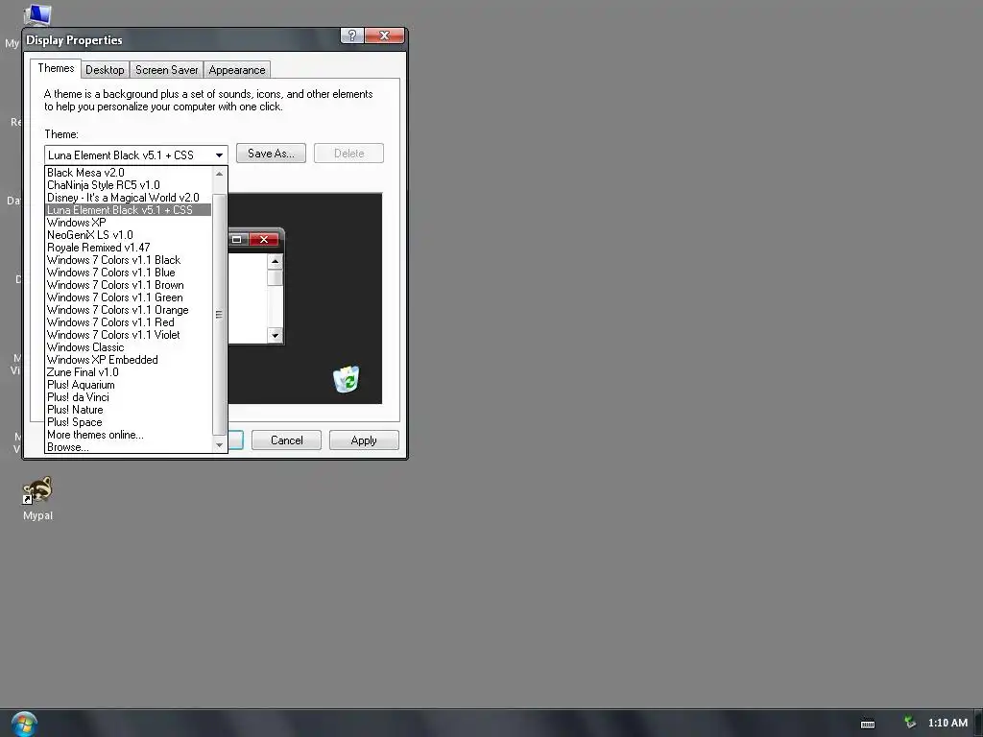Choose More themes online... entry
The height and width of the screenshot is (737, 983).
[x=129, y=435]
